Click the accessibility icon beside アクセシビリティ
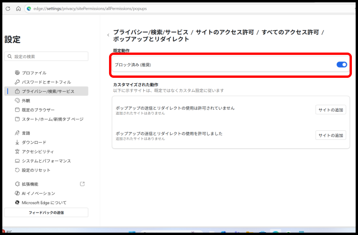Image resolution: width=358 pixels, height=235 pixels. (x=17, y=152)
